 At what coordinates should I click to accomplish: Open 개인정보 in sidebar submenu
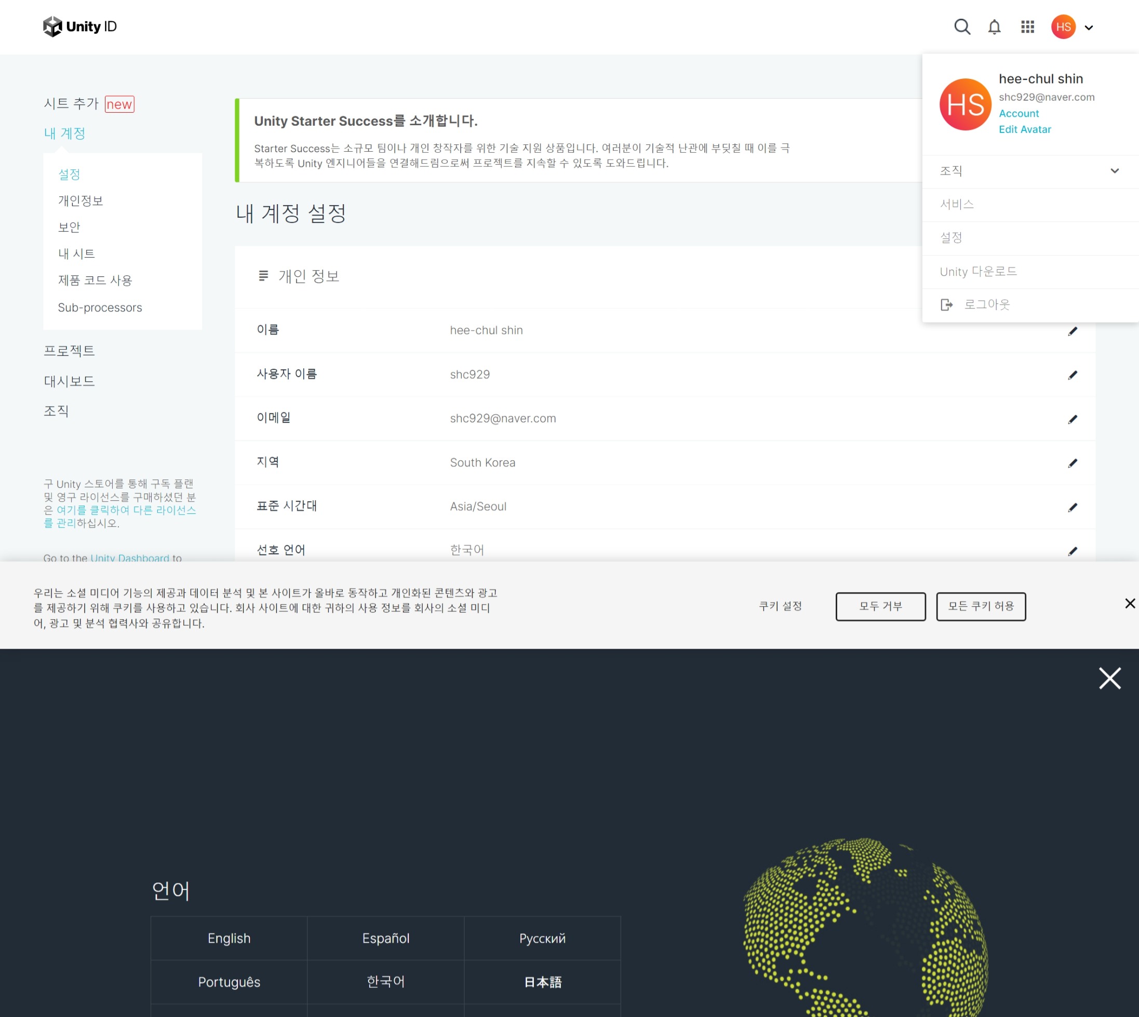click(x=81, y=200)
